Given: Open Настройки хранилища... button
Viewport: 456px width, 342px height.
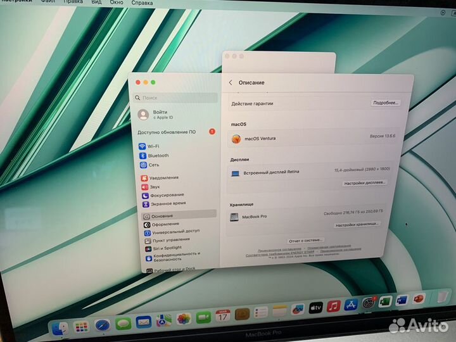Looking at the screenshot, I should (357, 224).
